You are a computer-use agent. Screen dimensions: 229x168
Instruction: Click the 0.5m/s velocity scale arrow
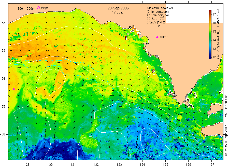tap(155, 26)
